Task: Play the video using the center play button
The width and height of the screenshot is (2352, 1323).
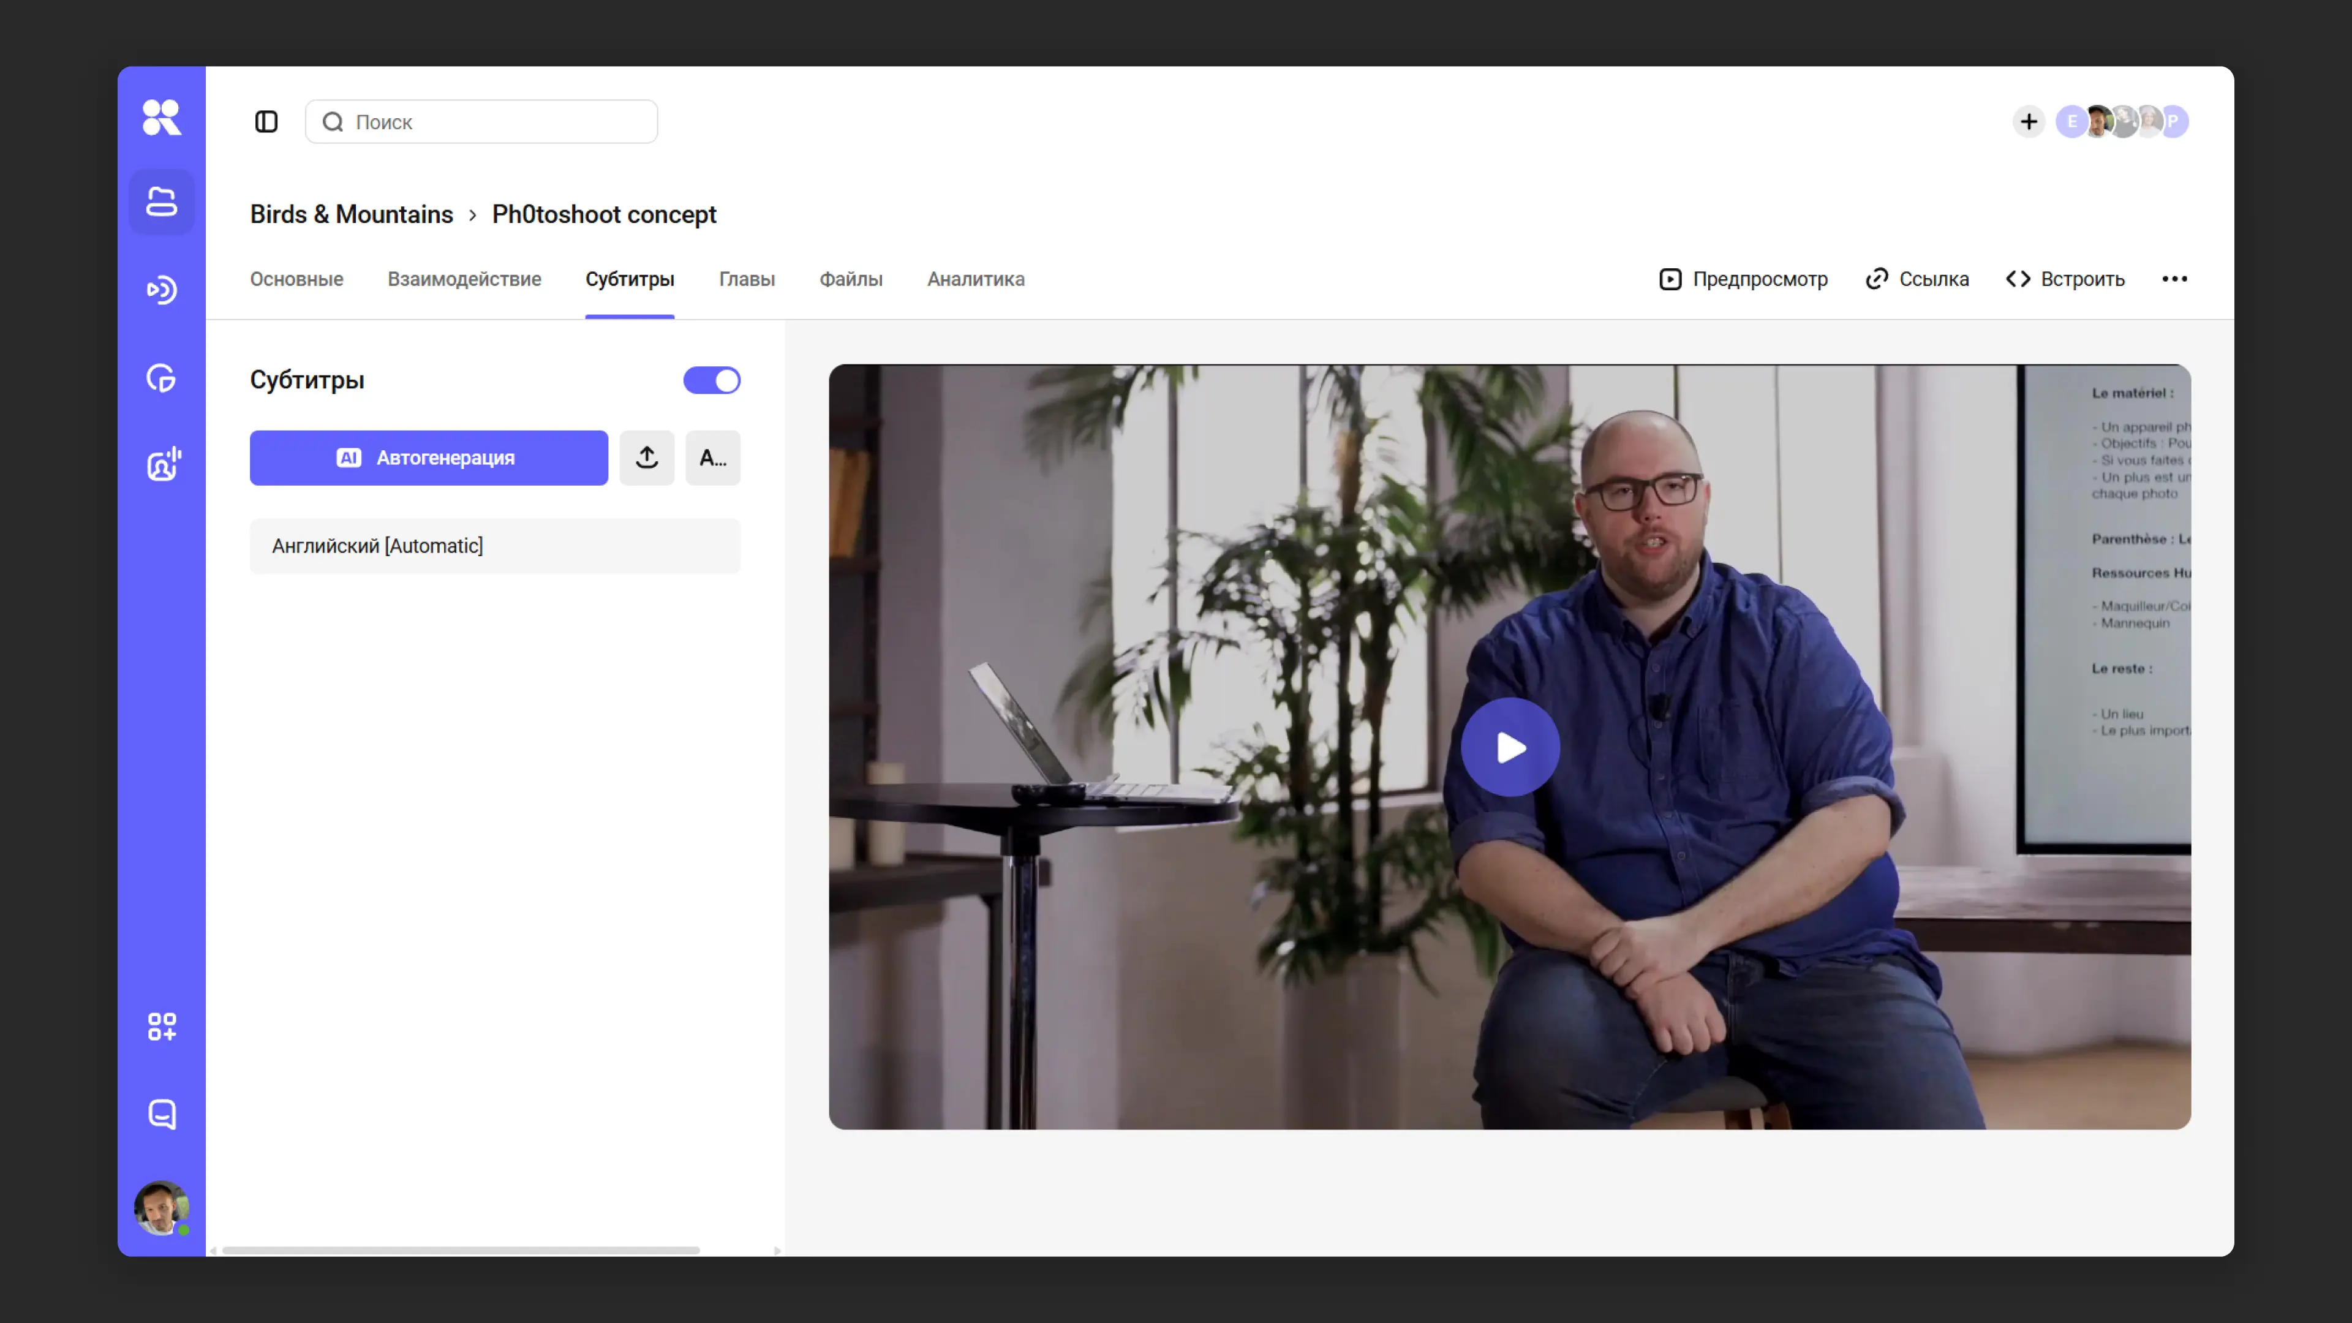Action: coord(1509,748)
